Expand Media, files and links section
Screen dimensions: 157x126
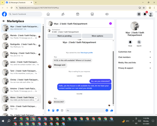tap(135, 63)
